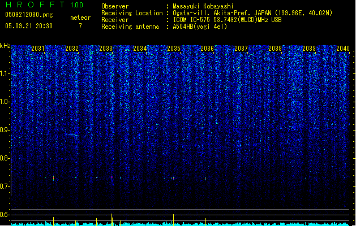Click the yellow power spike at 2033
The width and height of the screenshot is (356, 226).
(111, 219)
